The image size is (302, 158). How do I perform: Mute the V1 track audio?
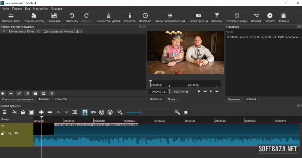(10, 133)
